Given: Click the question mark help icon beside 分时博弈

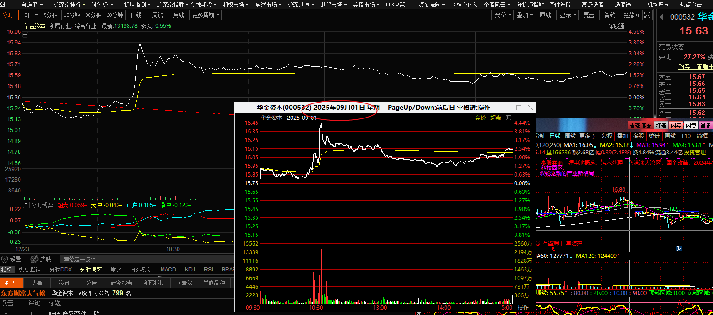Looking at the screenshot, I should [26, 205].
